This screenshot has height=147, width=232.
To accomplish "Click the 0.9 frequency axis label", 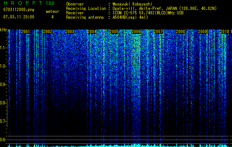I will pos(3,85).
